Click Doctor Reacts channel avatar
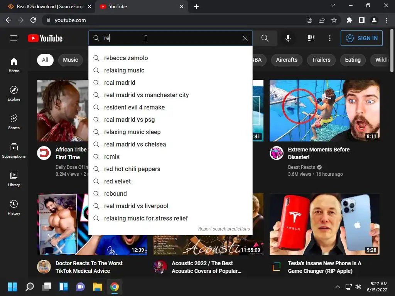 point(44,267)
